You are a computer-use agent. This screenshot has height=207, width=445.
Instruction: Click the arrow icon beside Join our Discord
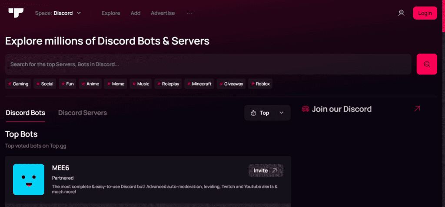(x=417, y=109)
